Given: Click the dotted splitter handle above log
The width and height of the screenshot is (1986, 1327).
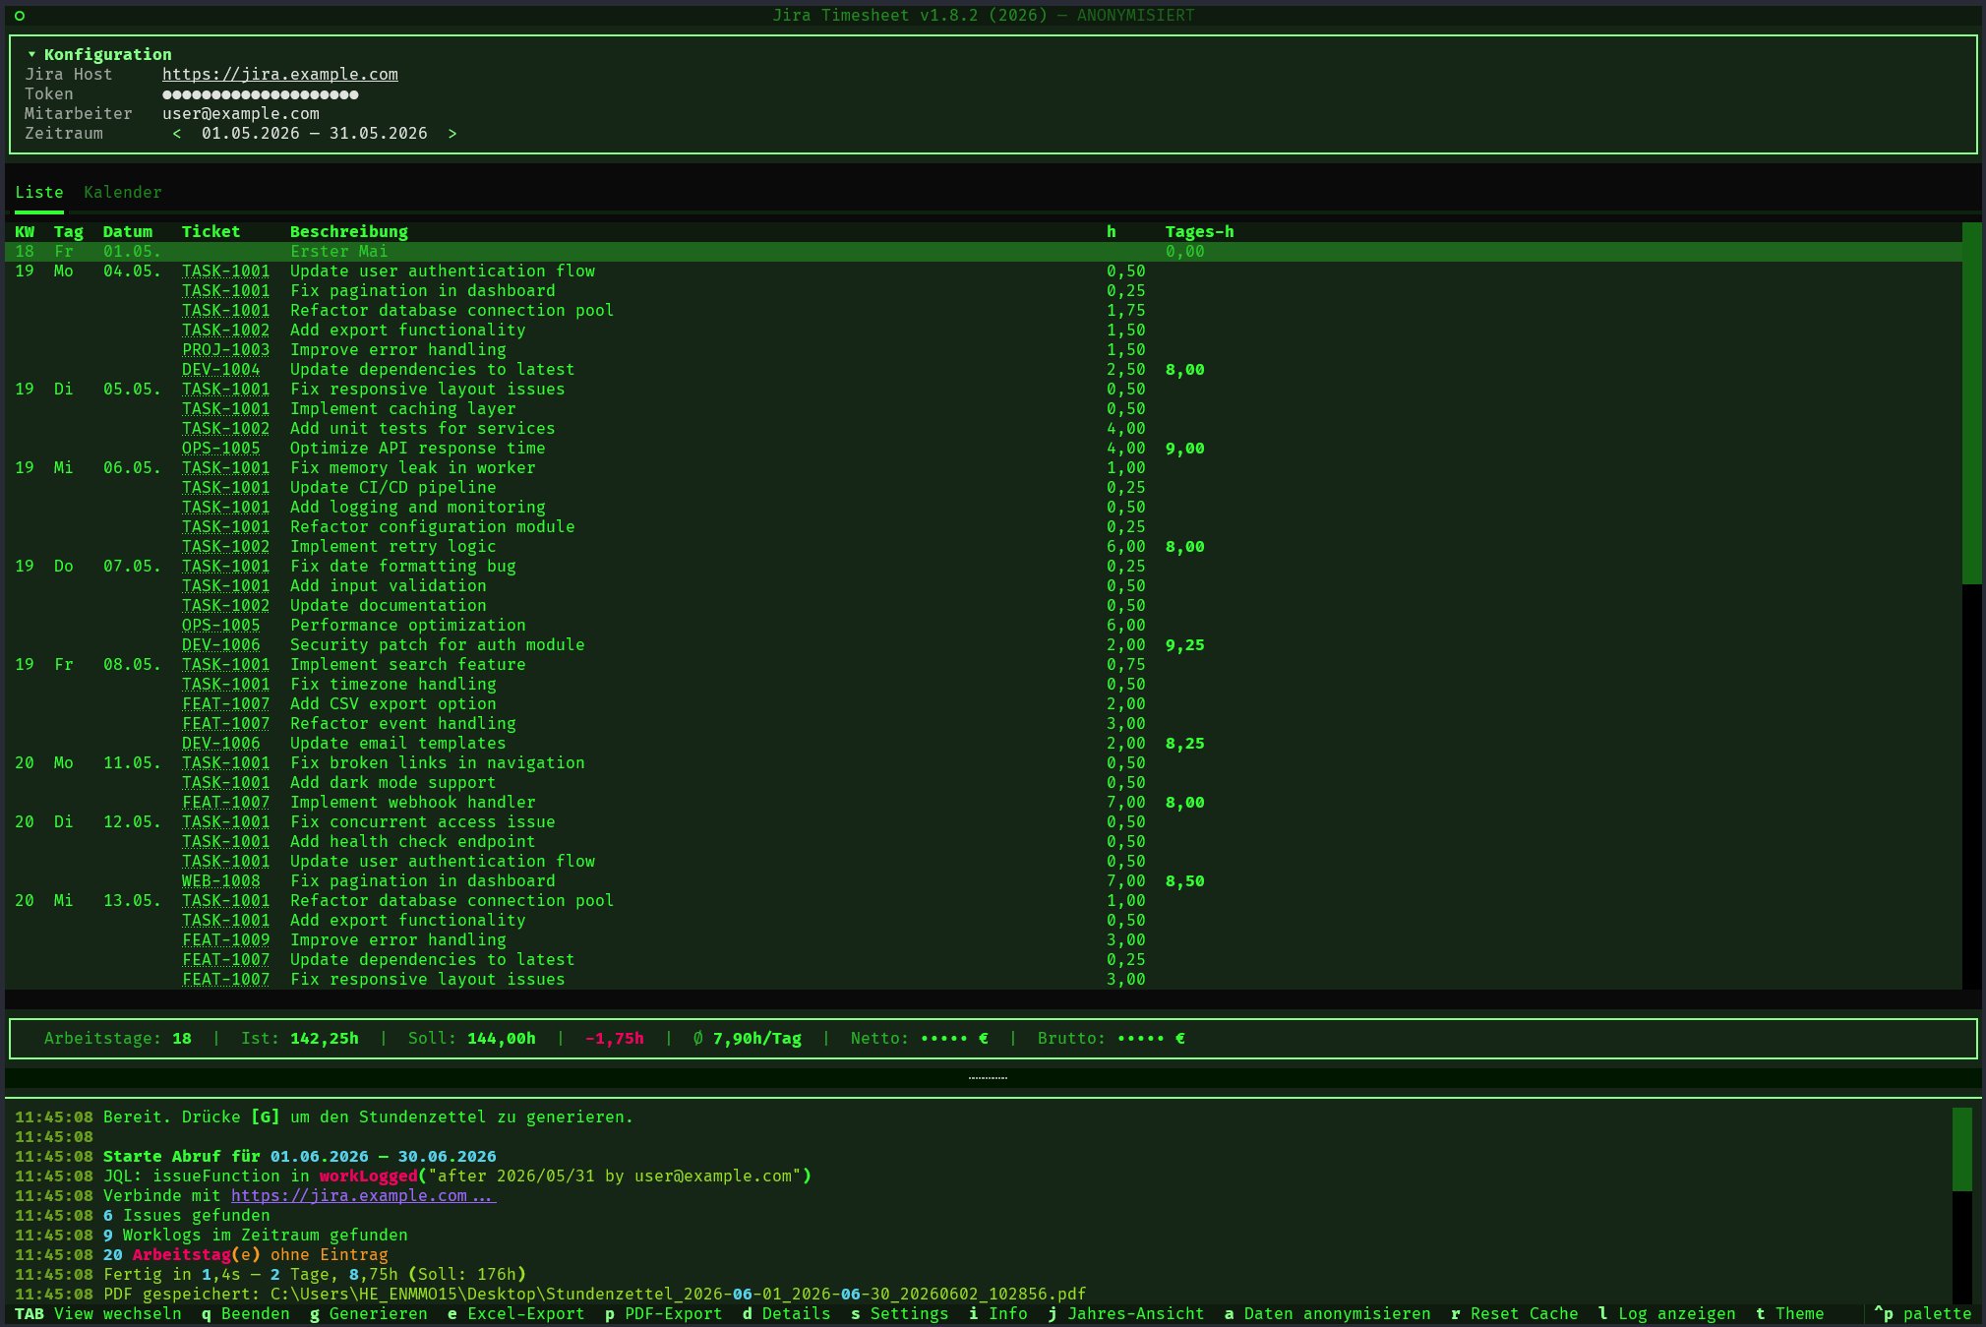Looking at the screenshot, I should click(988, 1078).
